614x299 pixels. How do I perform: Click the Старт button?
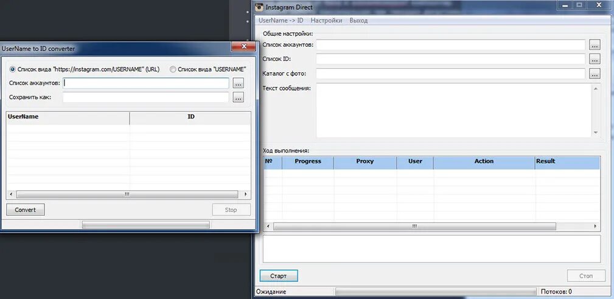pyautogui.click(x=279, y=275)
